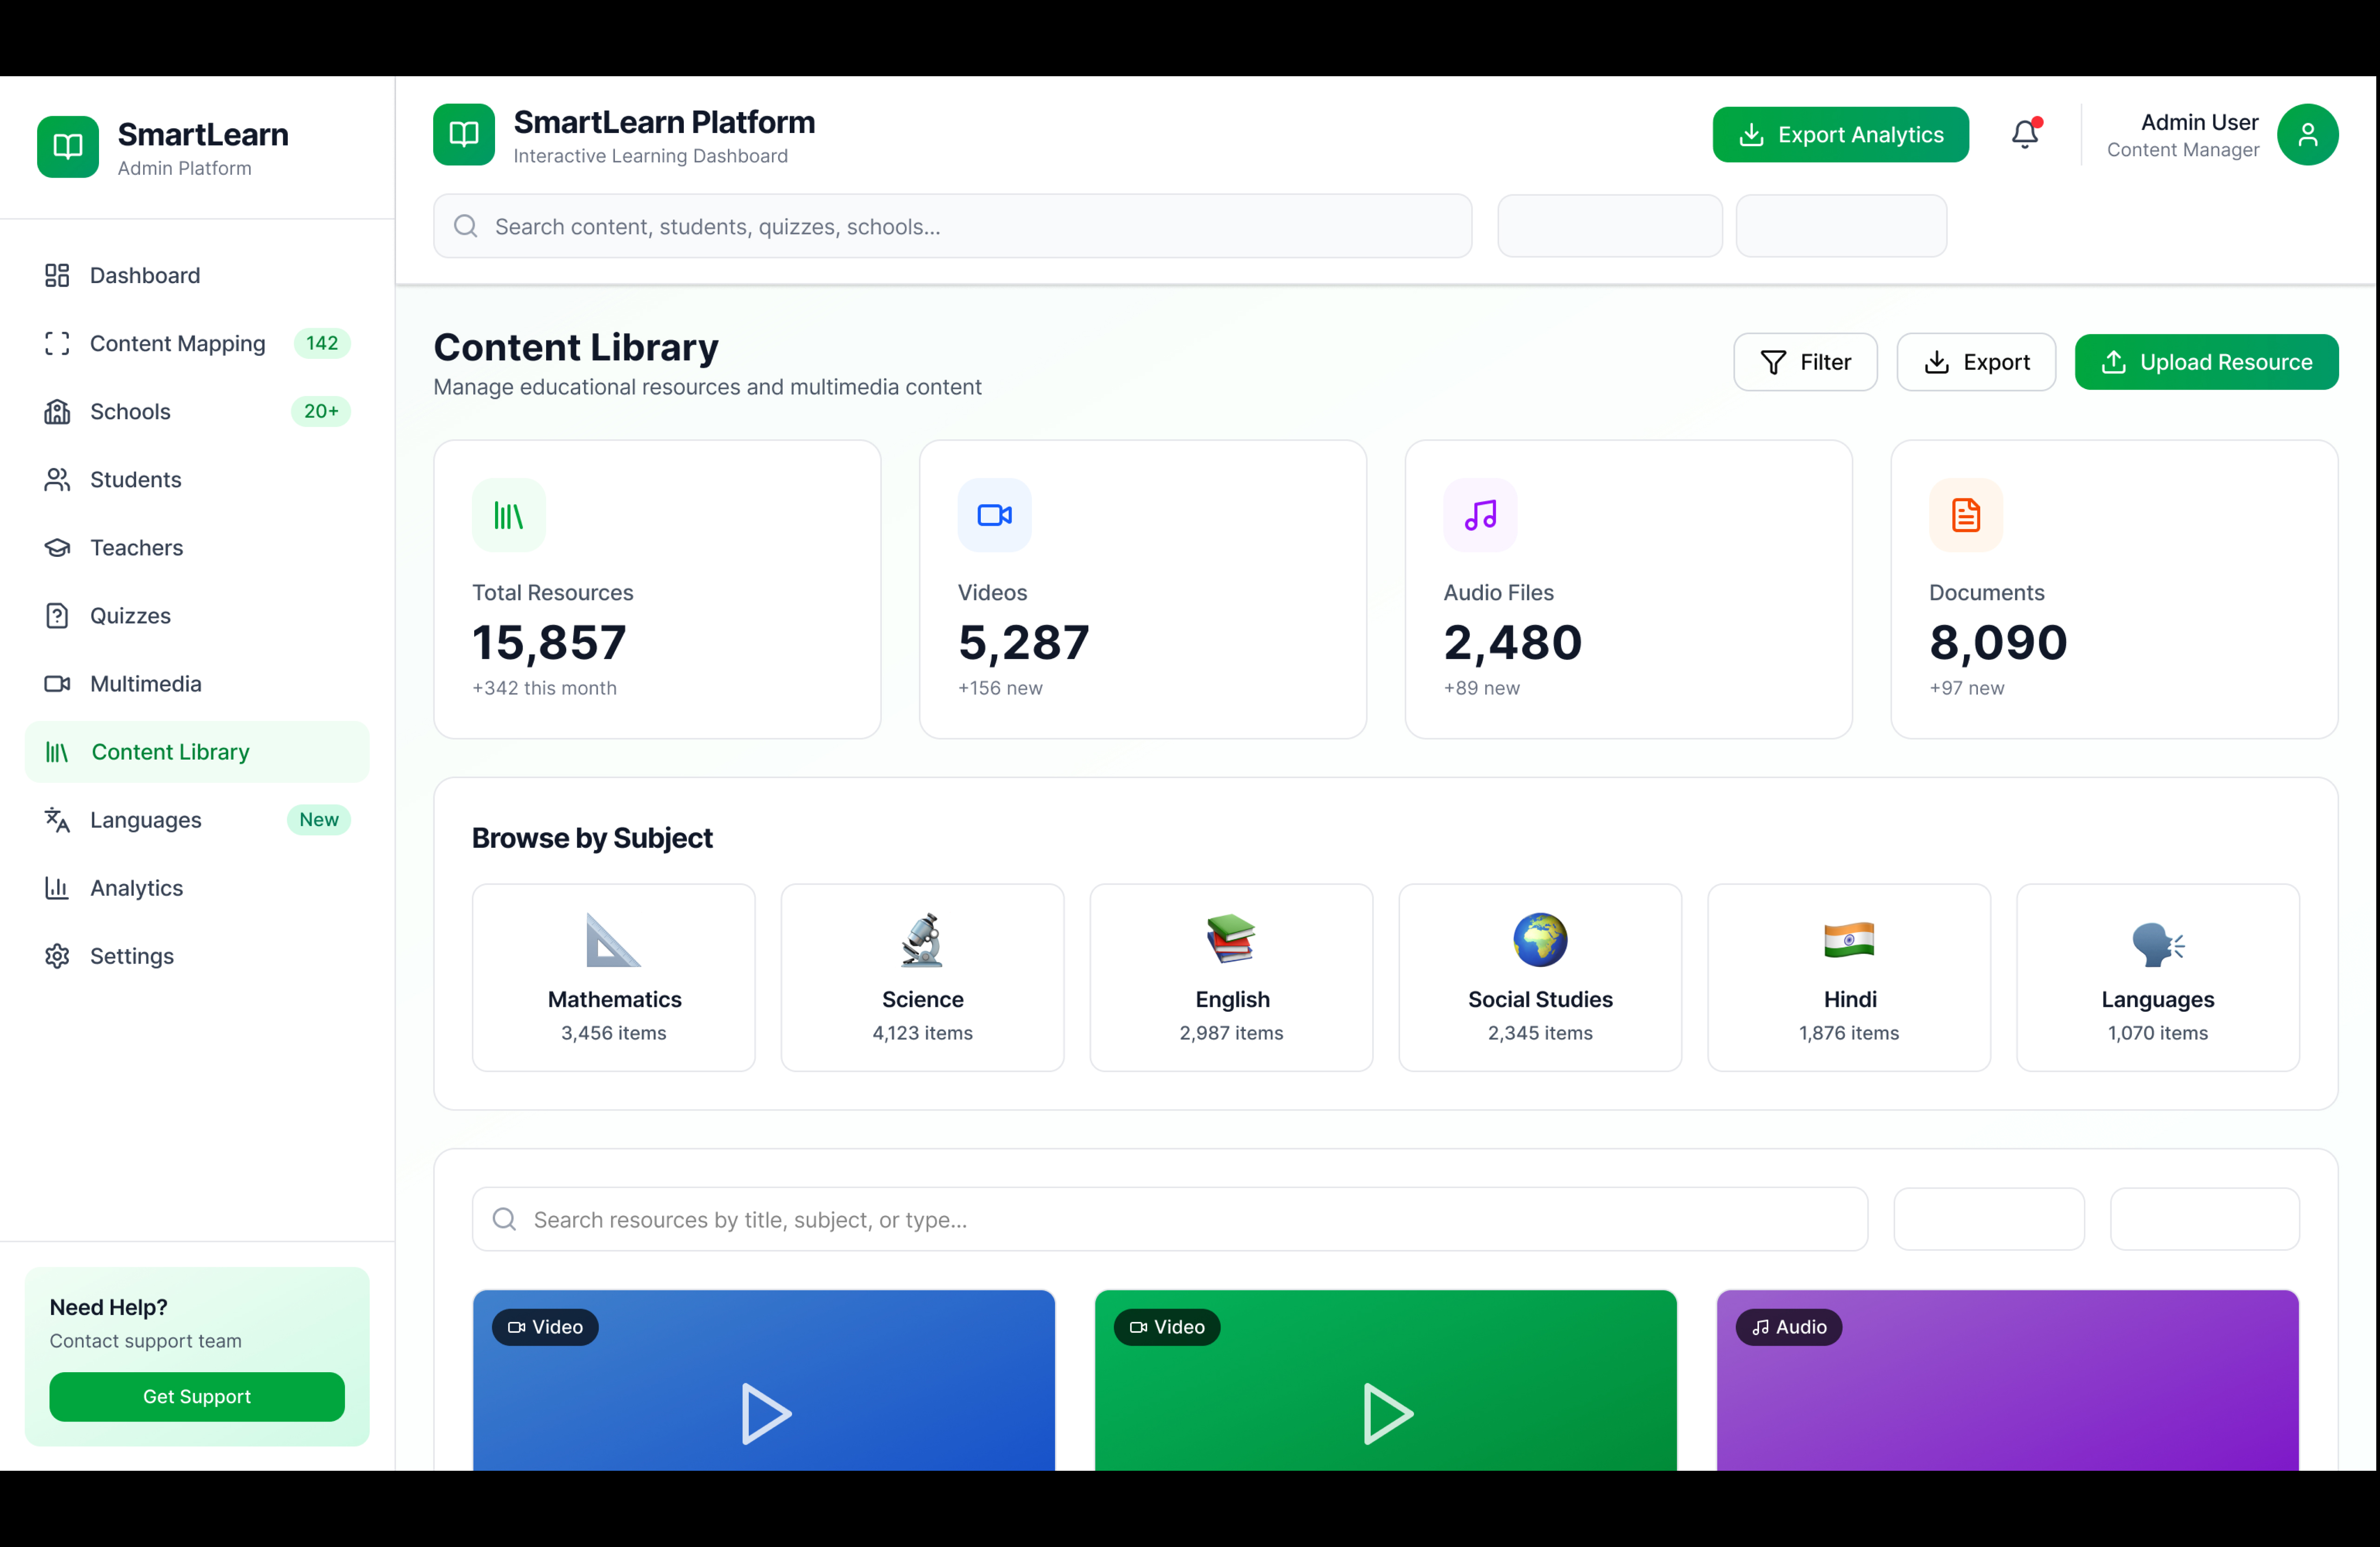
Task: Open the second dropdown beside top search bar
Action: 1841,226
